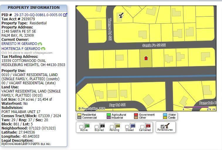The width and height of the screenshot is (222, 150).
Task: Click whitepages icon next to Hortencia F Gerardo
Action: [43, 48]
